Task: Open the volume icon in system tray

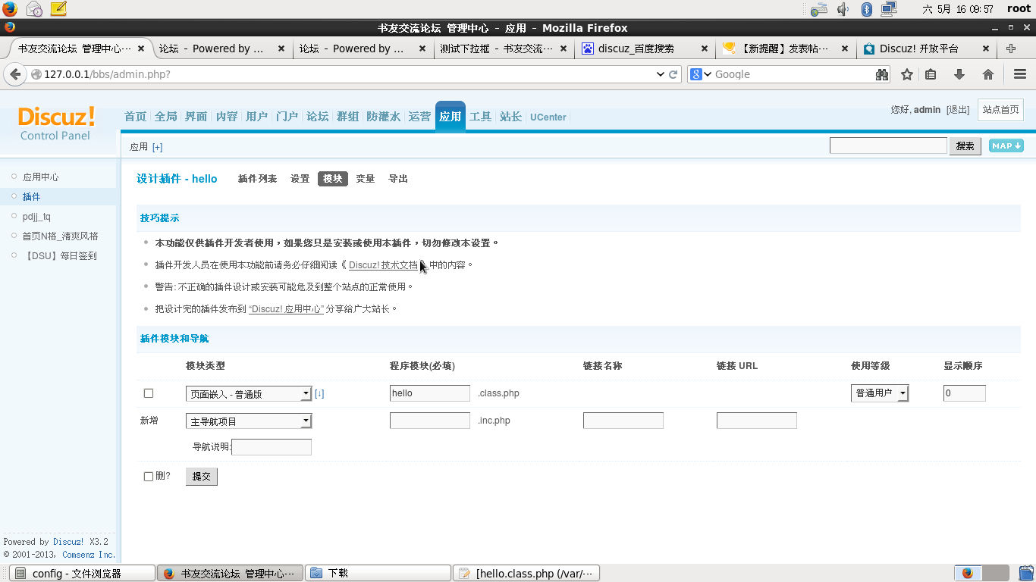Action: [x=842, y=9]
